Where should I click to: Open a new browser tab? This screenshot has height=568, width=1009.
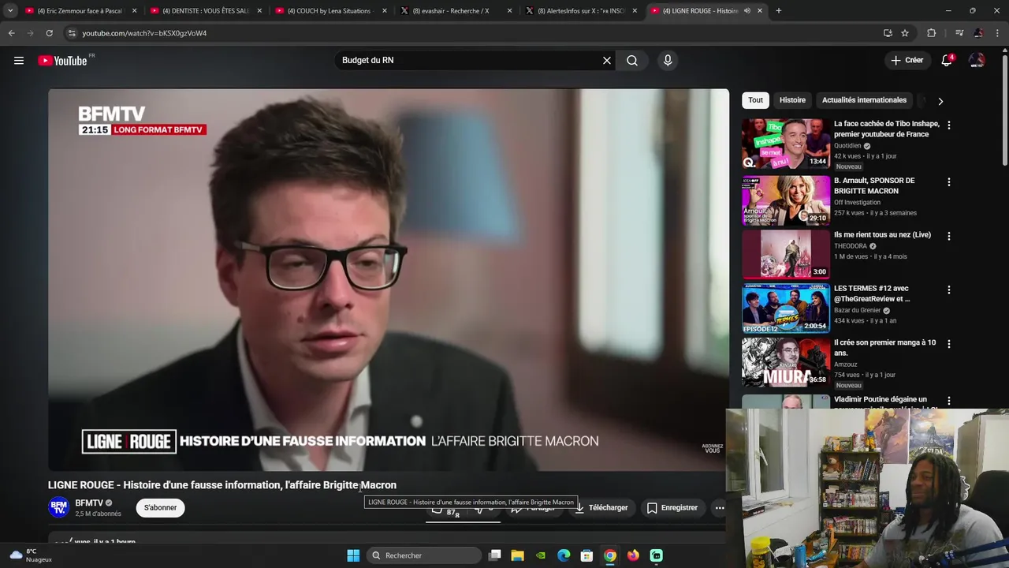pyautogui.click(x=779, y=11)
